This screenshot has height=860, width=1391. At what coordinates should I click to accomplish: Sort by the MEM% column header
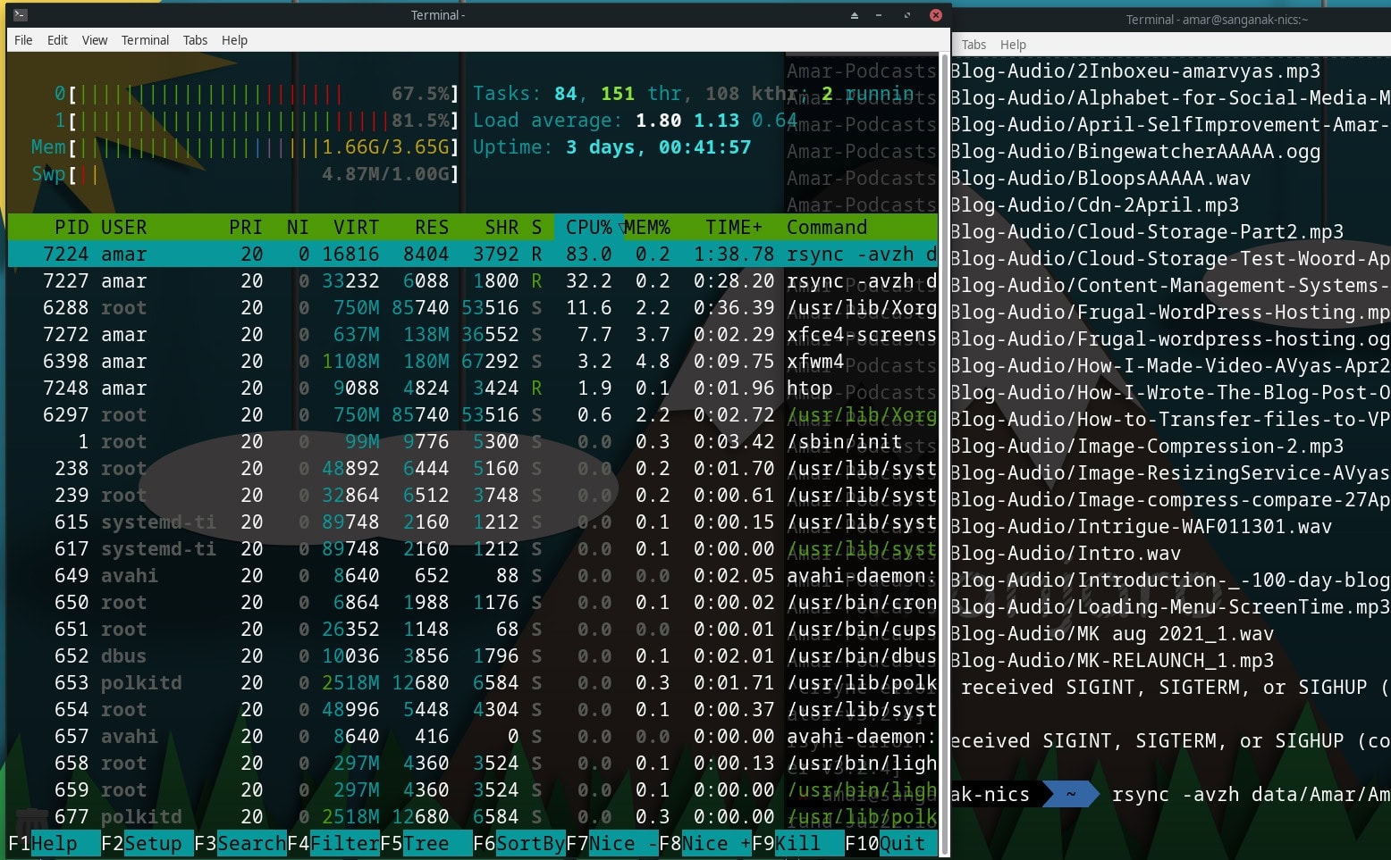tap(646, 227)
